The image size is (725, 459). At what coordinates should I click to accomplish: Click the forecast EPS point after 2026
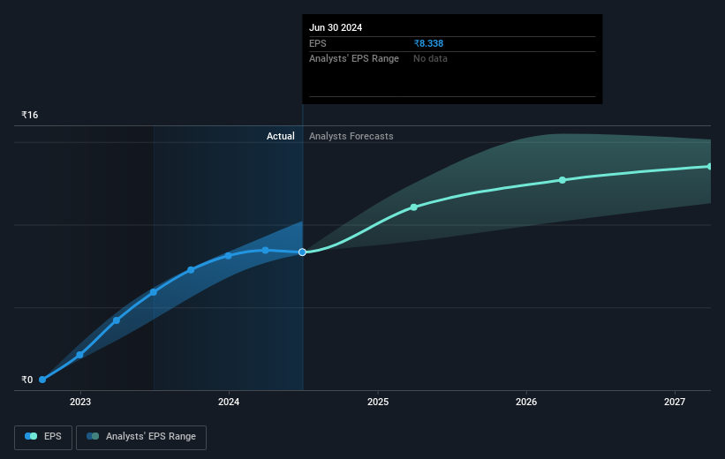[563, 180]
